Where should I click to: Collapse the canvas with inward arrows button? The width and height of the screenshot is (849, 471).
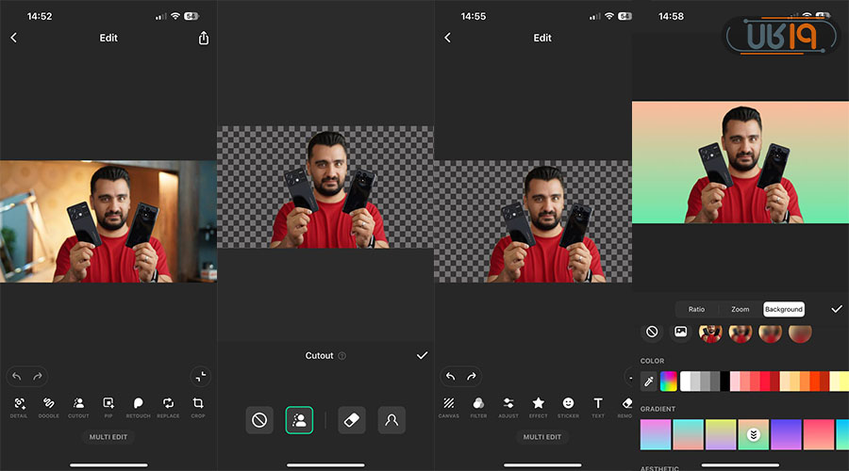point(198,375)
